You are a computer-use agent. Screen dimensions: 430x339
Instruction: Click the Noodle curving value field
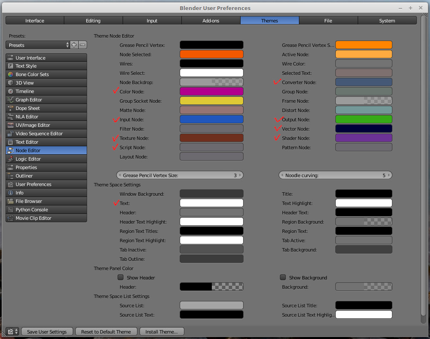tap(335, 175)
